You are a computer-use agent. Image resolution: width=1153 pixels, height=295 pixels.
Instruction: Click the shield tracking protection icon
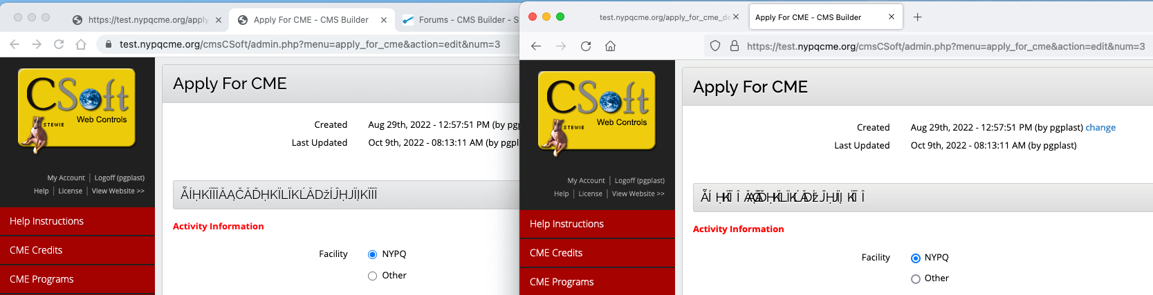(x=715, y=46)
